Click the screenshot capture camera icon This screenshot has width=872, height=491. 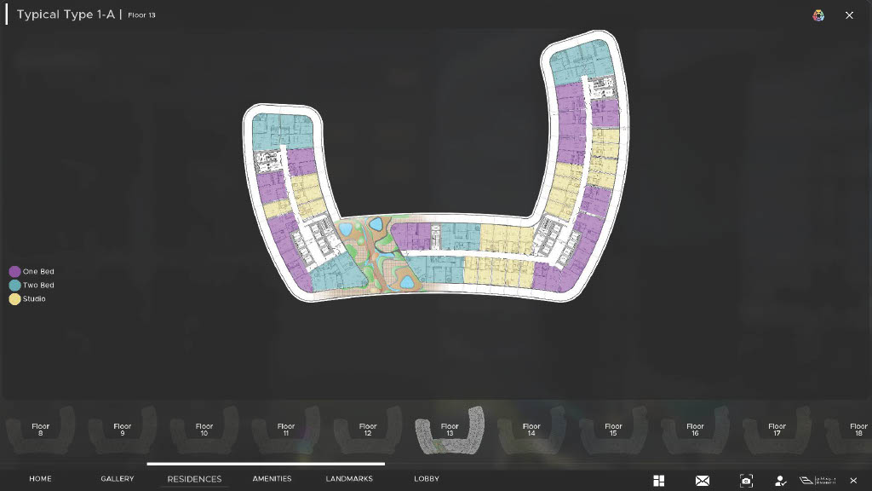[746, 481]
